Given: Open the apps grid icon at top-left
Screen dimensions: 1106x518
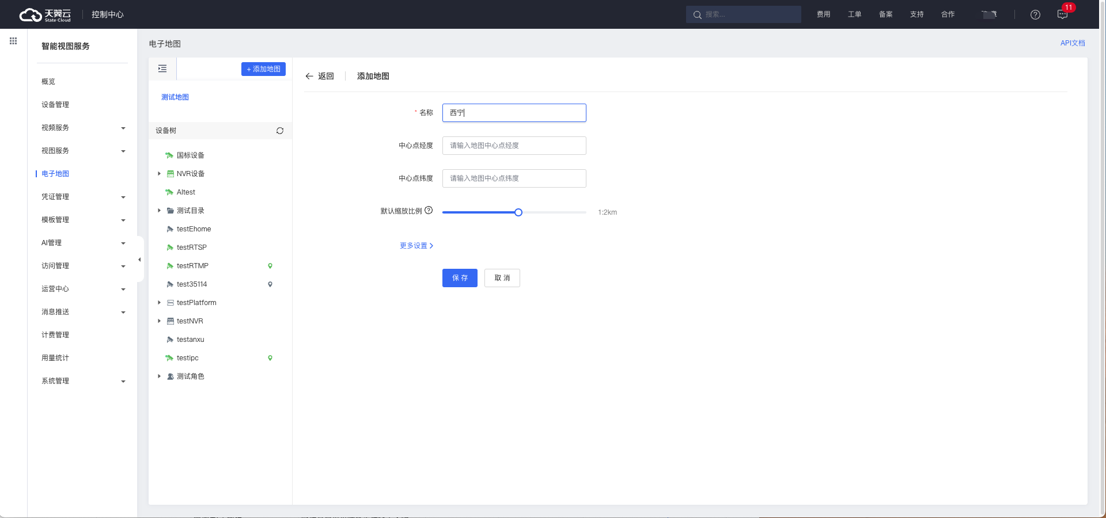Looking at the screenshot, I should (13, 41).
